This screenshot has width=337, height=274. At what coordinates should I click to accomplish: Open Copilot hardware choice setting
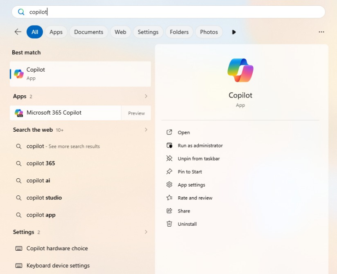[x=57, y=249]
